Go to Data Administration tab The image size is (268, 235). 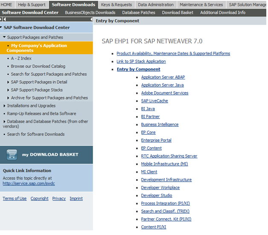pos(156,5)
